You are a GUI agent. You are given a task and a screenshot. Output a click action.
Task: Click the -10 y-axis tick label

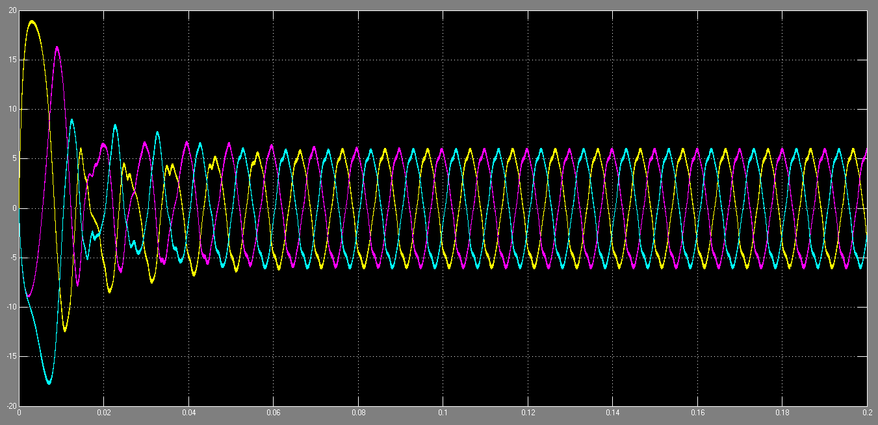[11, 307]
